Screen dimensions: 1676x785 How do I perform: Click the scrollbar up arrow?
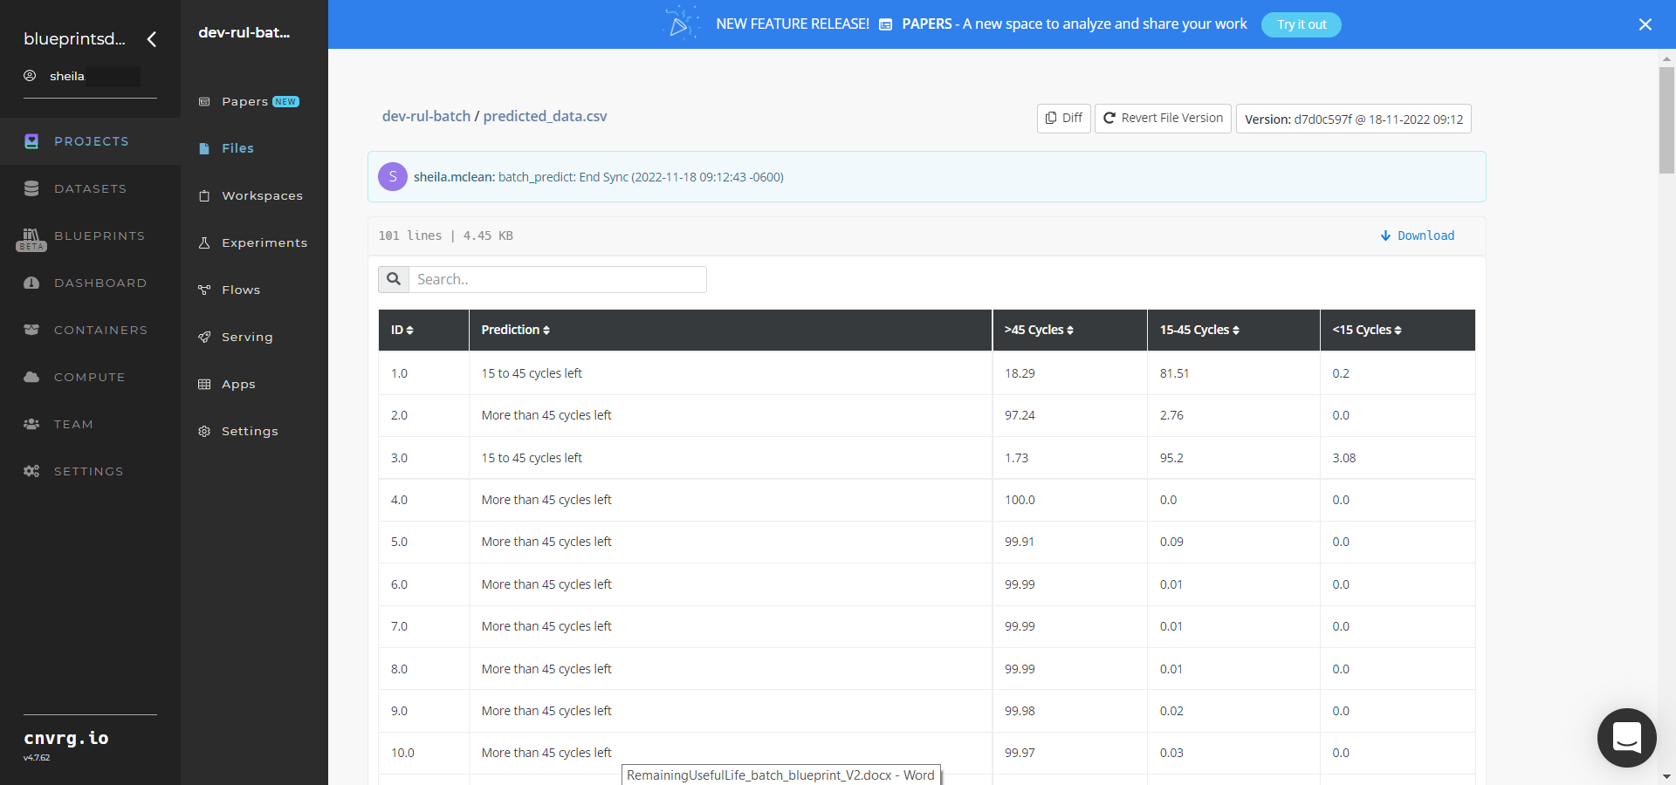[x=1666, y=58]
